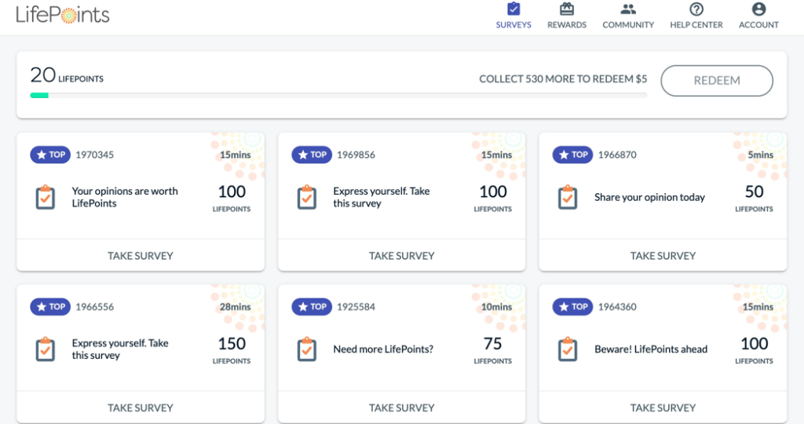Take the 5-minute survey 1966870
Image resolution: width=804 pixels, height=424 pixels.
(663, 255)
